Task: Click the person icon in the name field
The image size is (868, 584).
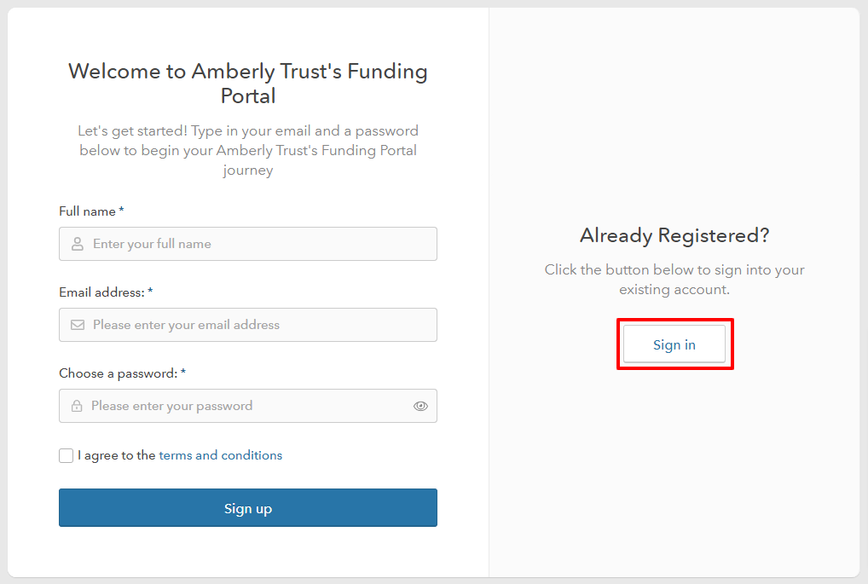Action: (77, 244)
